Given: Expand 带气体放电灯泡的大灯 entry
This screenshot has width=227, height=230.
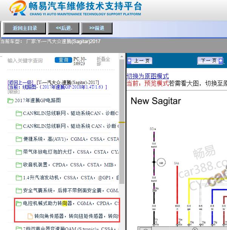Looking at the screenshot, I should pos(71,152).
